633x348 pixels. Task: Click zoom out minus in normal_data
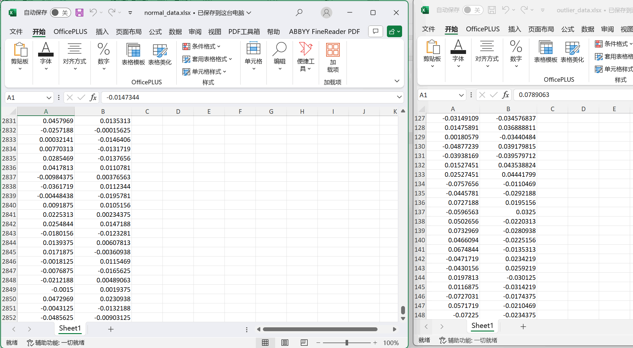tap(318, 343)
